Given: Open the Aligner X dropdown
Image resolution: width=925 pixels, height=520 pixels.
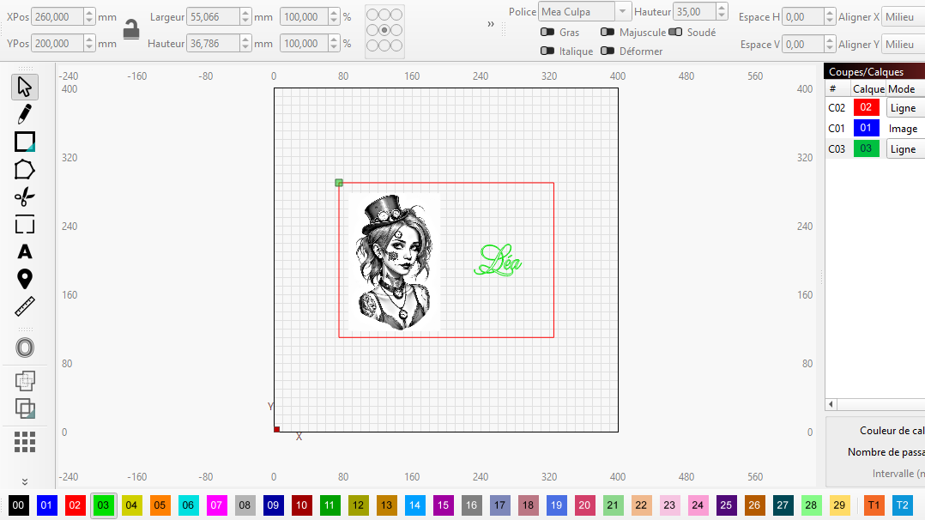Looking at the screenshot, I should click(904, 17).
